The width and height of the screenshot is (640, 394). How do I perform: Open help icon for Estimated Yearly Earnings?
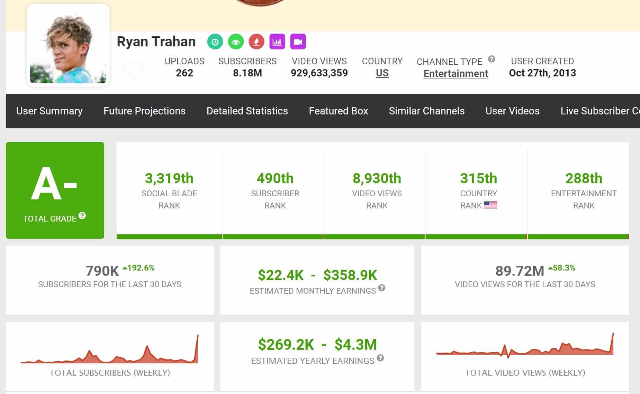(380, 358)
